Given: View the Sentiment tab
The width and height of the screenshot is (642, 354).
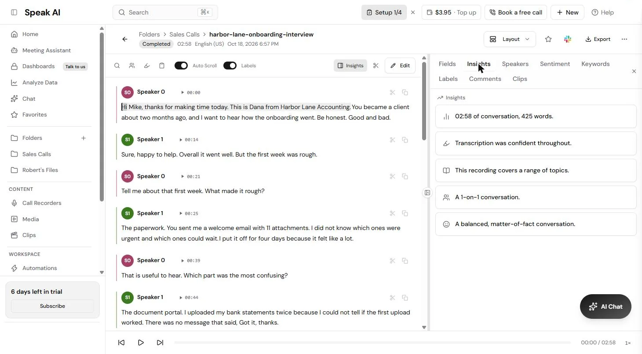Looking at the screenshot, I should (x=555, y=64).
